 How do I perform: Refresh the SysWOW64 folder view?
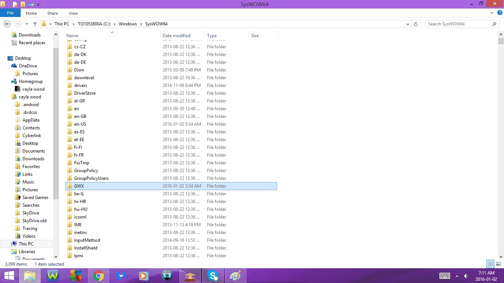[416, 24]
